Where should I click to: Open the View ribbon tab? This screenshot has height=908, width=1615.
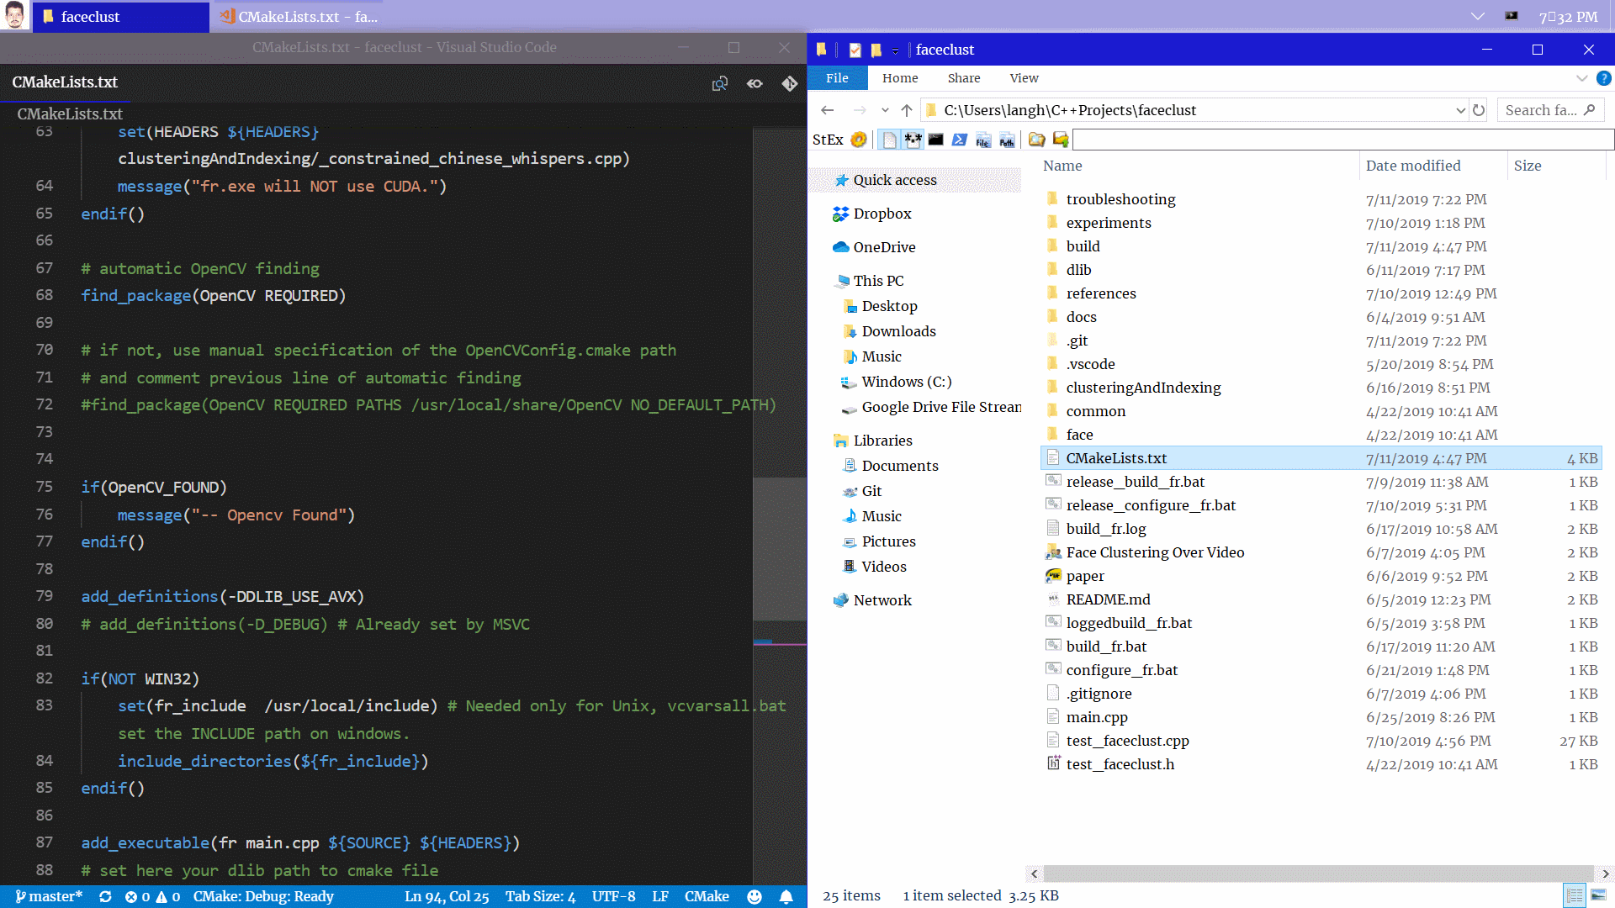click(1024, 78)
